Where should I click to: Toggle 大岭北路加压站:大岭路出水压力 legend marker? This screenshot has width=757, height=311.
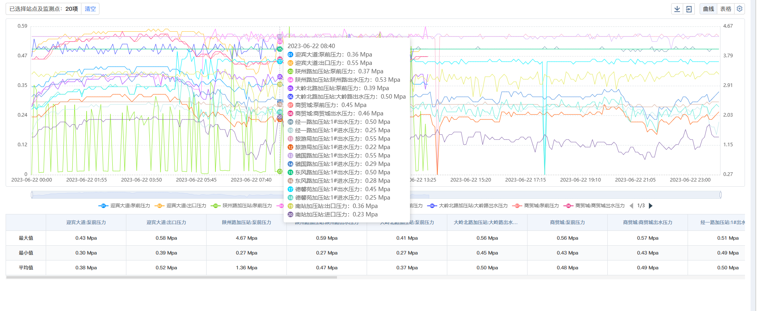tap(432, 206)
